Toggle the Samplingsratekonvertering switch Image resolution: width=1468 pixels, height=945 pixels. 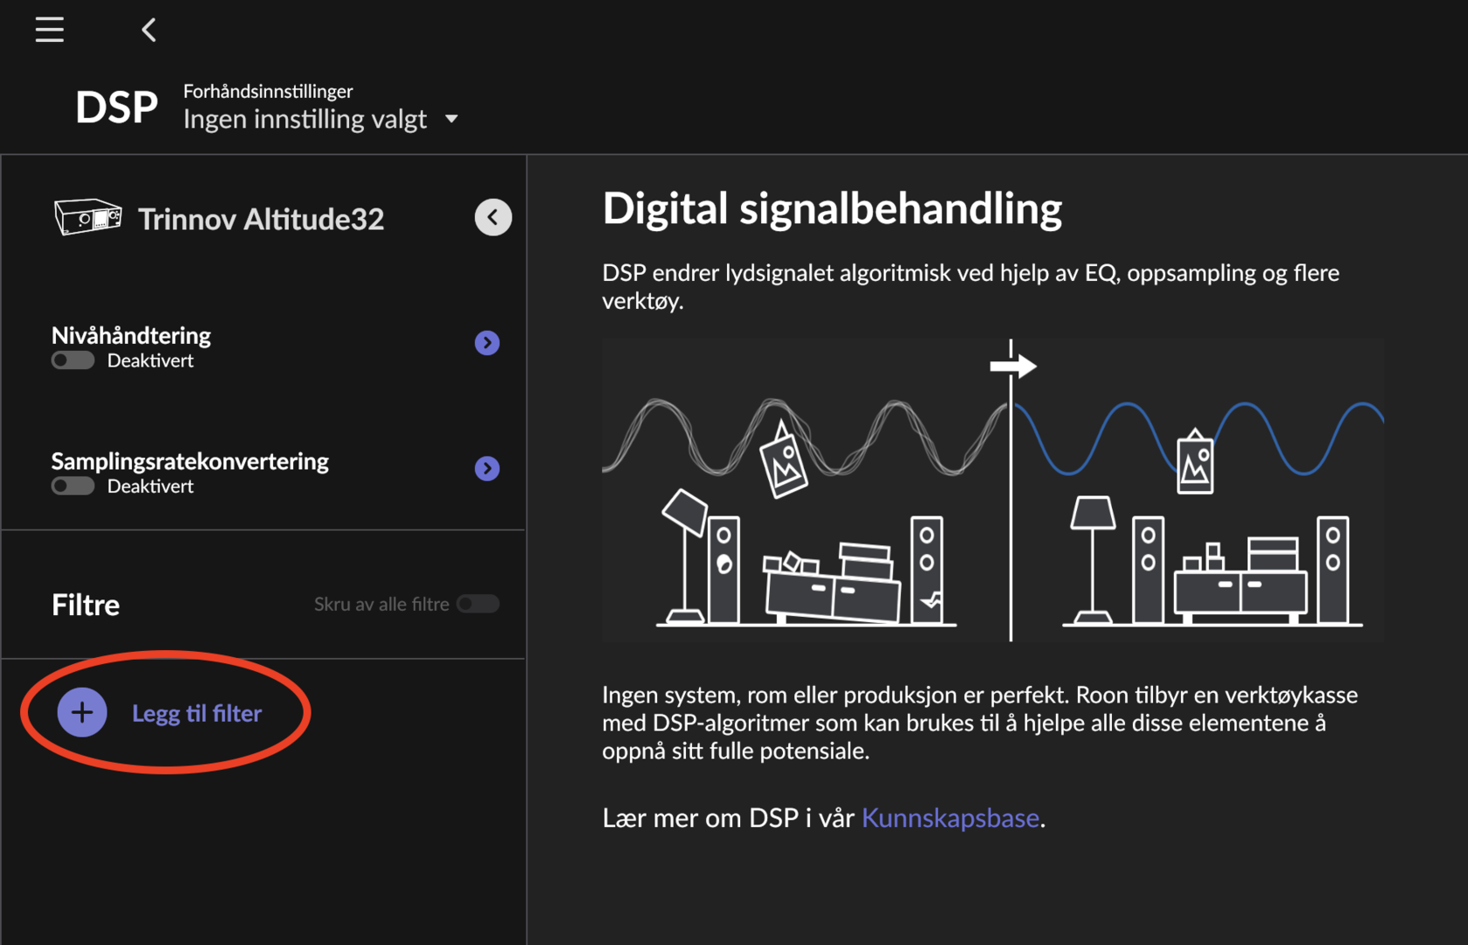73,486
